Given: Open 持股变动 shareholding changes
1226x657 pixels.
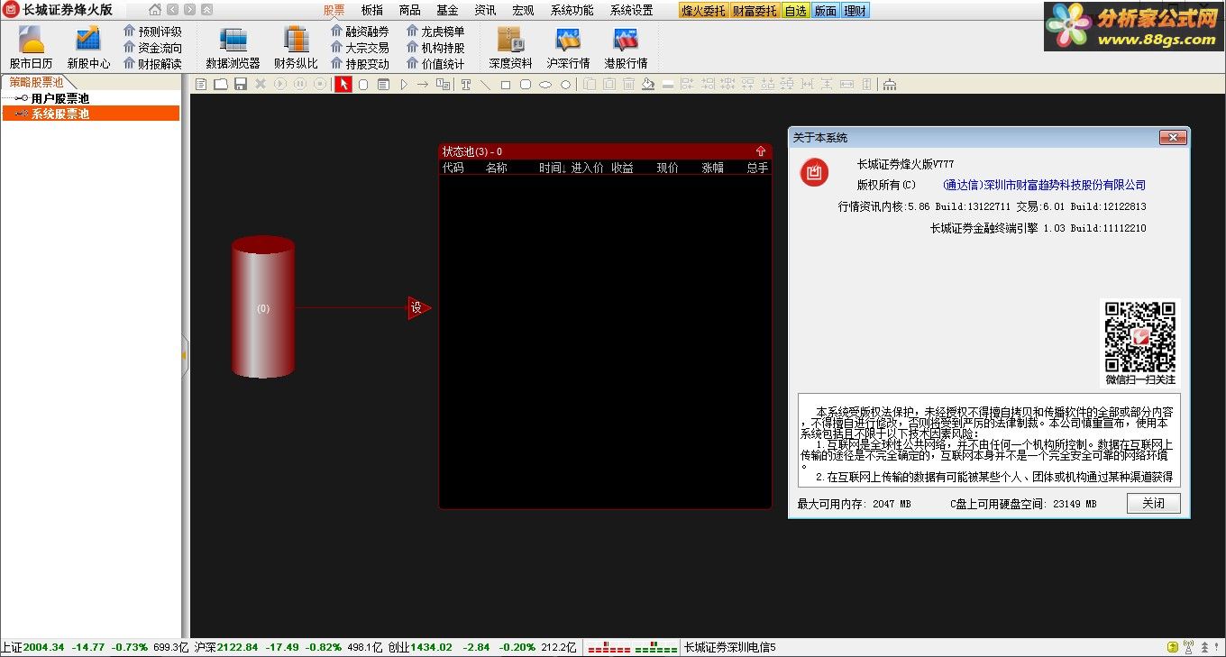Looking at the screenshot, I should (x=359, y=64).
